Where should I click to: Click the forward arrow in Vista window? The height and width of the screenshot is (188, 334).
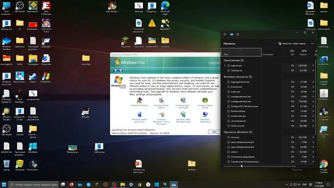(x=121, y=70)
